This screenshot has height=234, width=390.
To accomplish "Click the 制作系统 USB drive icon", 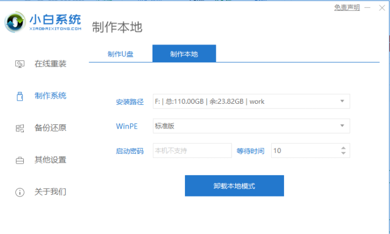I will tap(20, 96).
